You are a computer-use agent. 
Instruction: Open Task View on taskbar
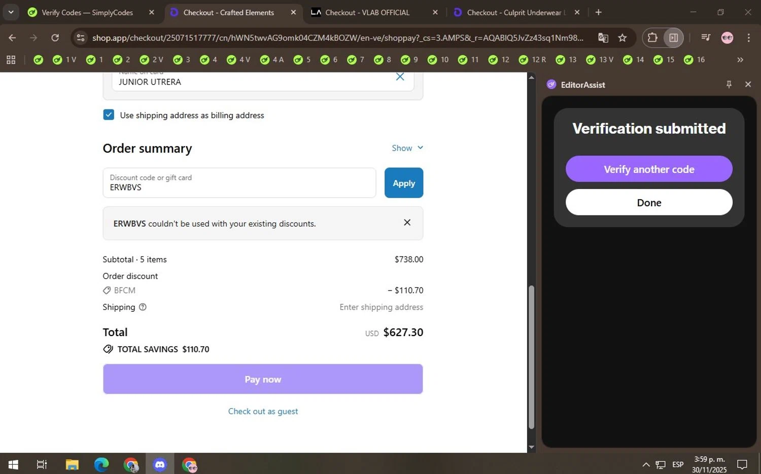(42, 464)
